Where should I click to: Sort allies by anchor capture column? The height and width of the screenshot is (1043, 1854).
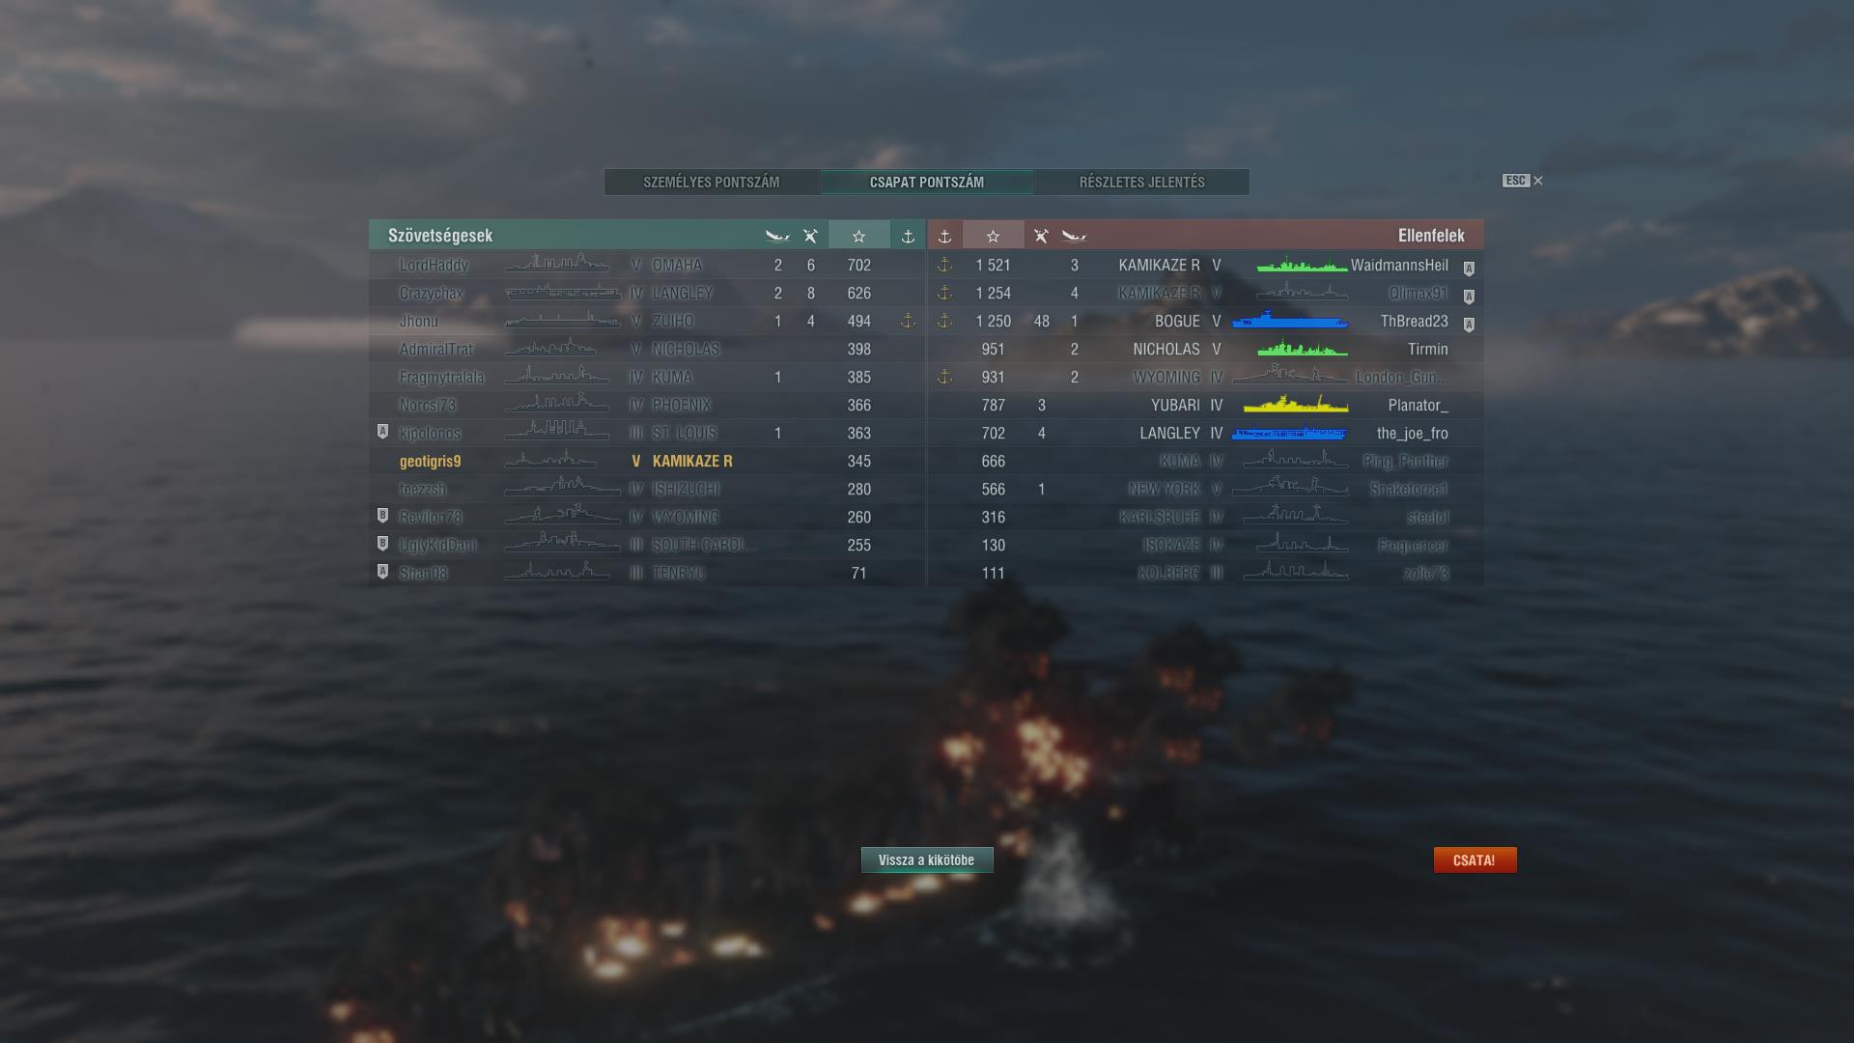click(x=908, y=236)
